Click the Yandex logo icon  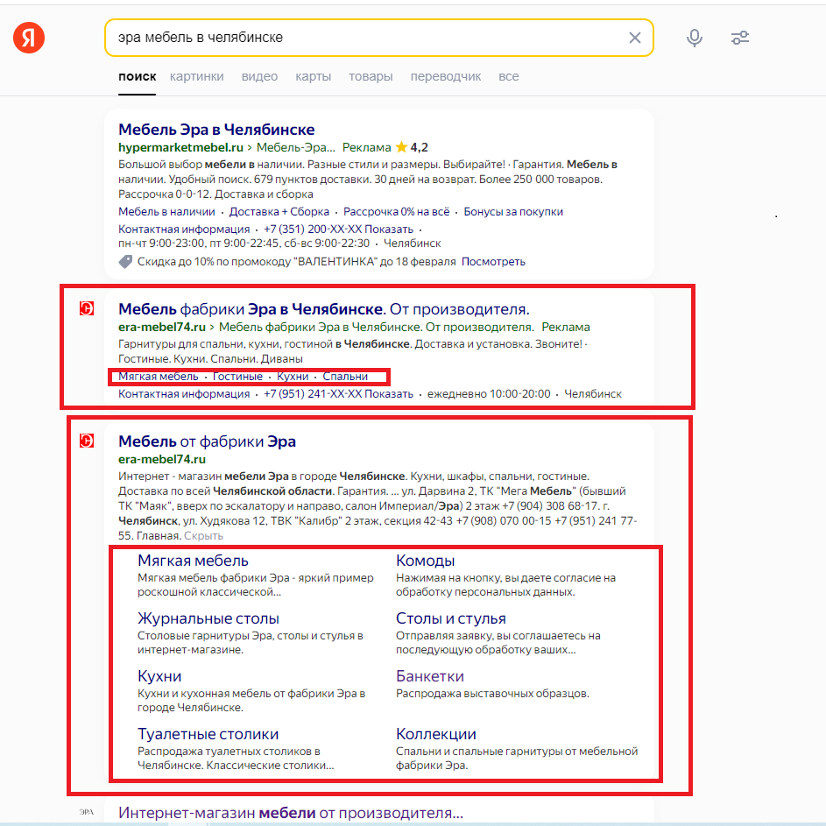[29, 38]
